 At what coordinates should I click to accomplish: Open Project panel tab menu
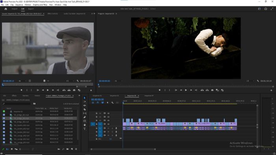(x=73, y=95)
